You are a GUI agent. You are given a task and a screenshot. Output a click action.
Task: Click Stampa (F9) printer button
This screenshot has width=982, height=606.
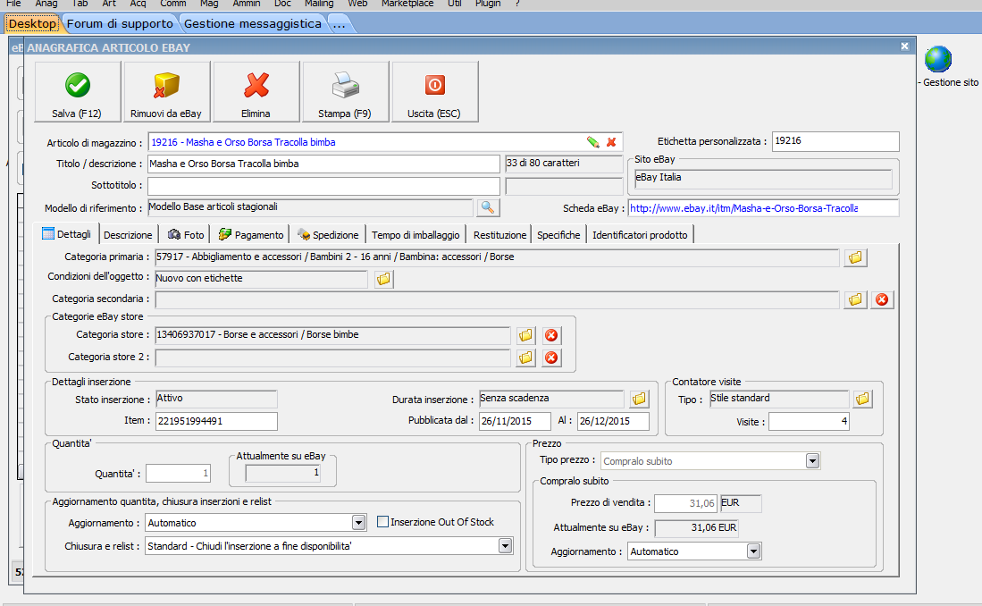(x=345, y=91)
